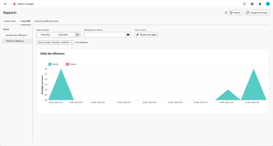Click axis label 22 déc. 2023, 7:30
The image size is (273, 146).
[226, 102]
